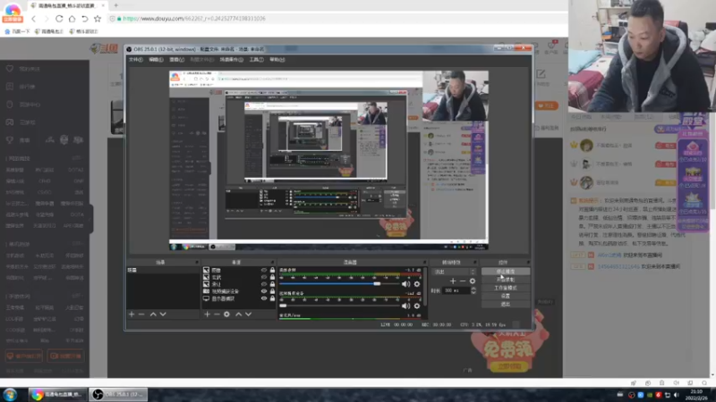The image size is (716, 402).
Task: Open the OBS 文件 menu
Action: pyautogui.click(x=136, y=60)
